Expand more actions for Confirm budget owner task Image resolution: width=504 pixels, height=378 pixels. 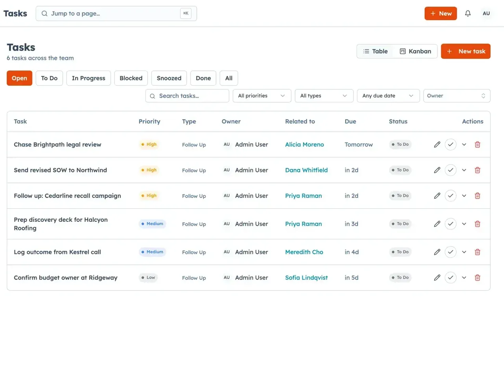[464, 278]
